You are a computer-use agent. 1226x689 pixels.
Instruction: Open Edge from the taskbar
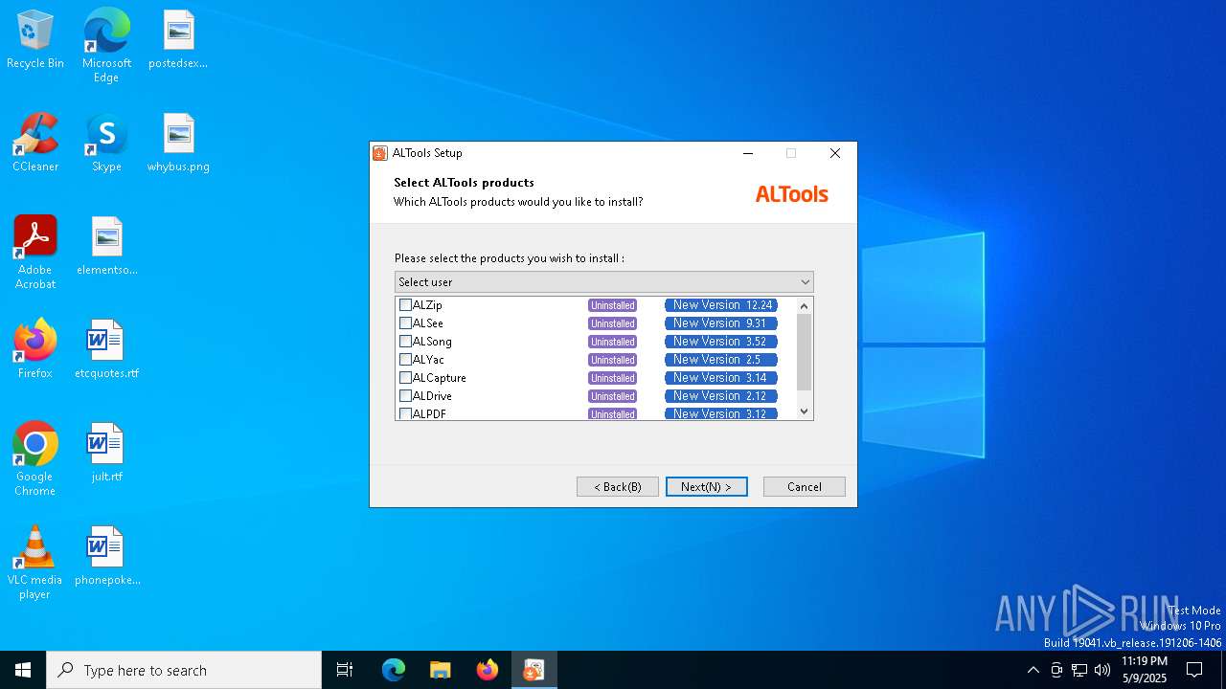pyautogui.click(x=394, y=670)
